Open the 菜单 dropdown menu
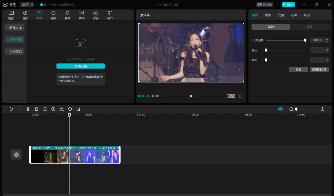The width and height of the screenshot is (334, 196). pos(27,5)
